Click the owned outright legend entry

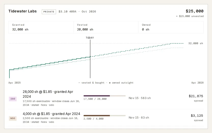[121, 83]
